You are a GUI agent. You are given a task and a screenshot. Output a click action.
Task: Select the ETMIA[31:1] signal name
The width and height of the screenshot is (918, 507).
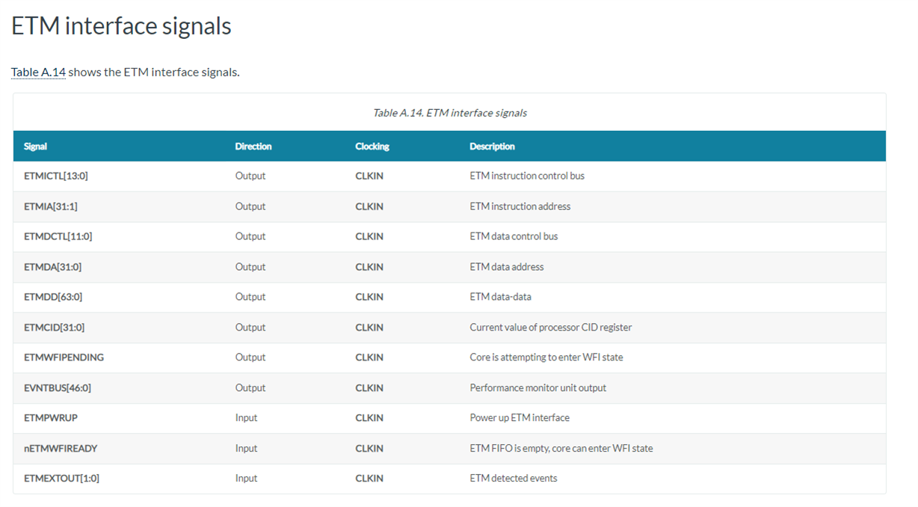51,206
